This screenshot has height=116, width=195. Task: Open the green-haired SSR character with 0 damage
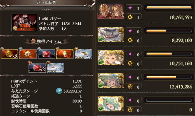(111, 104)
